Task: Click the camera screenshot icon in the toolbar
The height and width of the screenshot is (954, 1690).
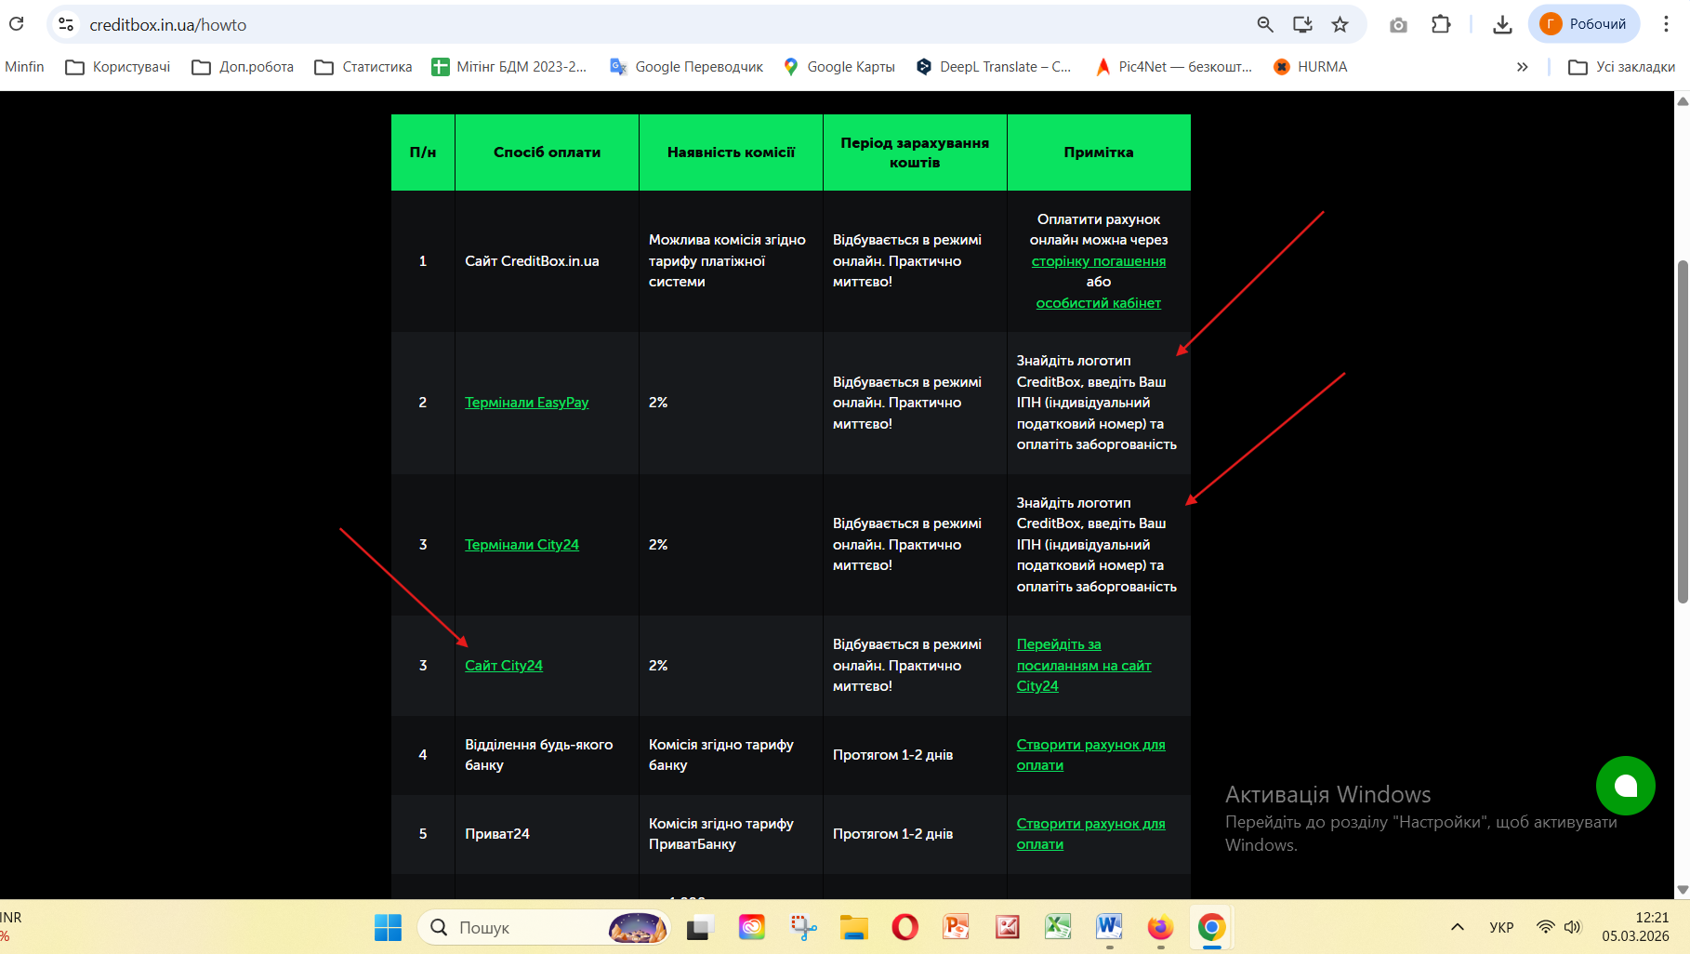Action: click(x=1398, y=25)
